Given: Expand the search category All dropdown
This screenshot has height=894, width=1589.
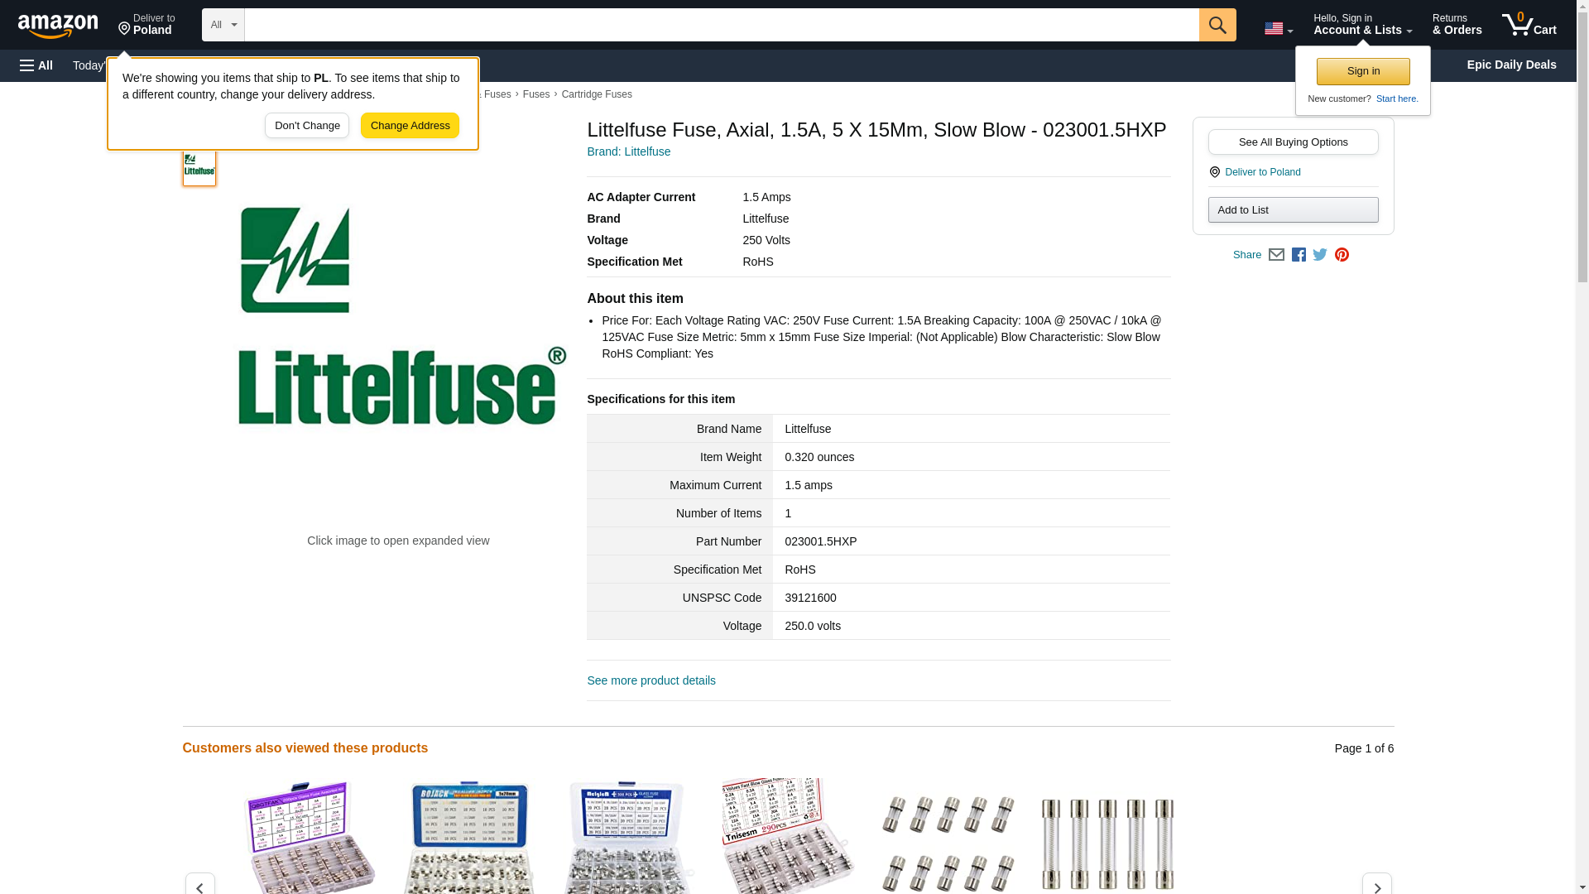Looking at the screenshot, I should tap(223, 25).
